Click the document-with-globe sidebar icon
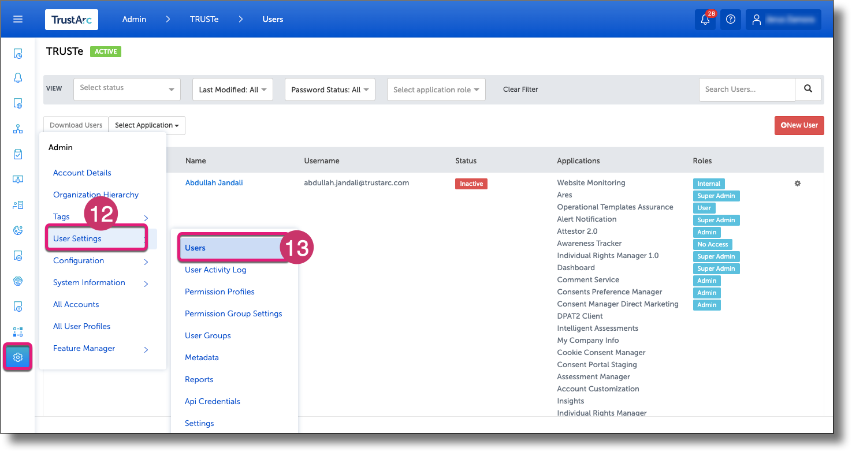 click(x=18, y=104)
